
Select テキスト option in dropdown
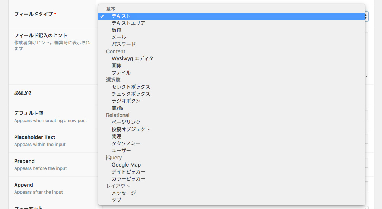(232, 16)
